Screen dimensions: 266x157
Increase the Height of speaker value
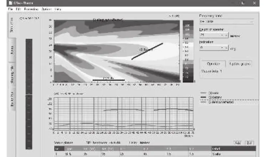pos(226,35)
